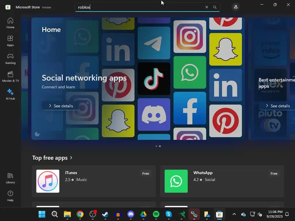This screenshot has height=221, width=295.
Task: Click the TikTok tile in the banner
Action: pos(154,79)
